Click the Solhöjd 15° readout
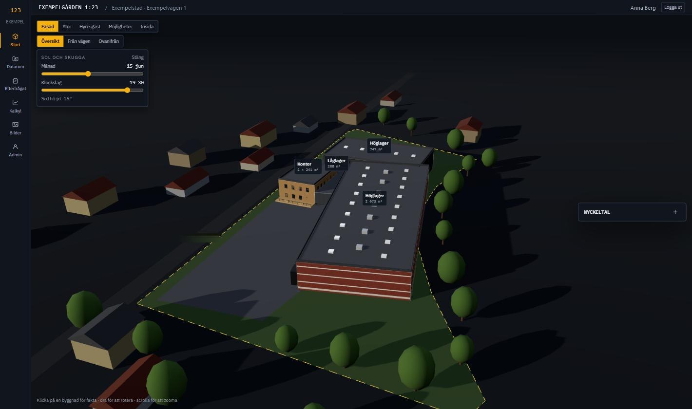Screen dimensions: 692x409 [57, 99]
